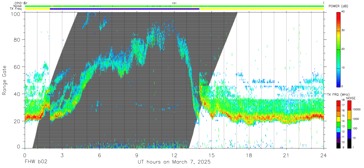Click the 10000 label on the noise scale
Image resolution: width=364 pixels, height=168 pixels.
[x=357, y=109]
